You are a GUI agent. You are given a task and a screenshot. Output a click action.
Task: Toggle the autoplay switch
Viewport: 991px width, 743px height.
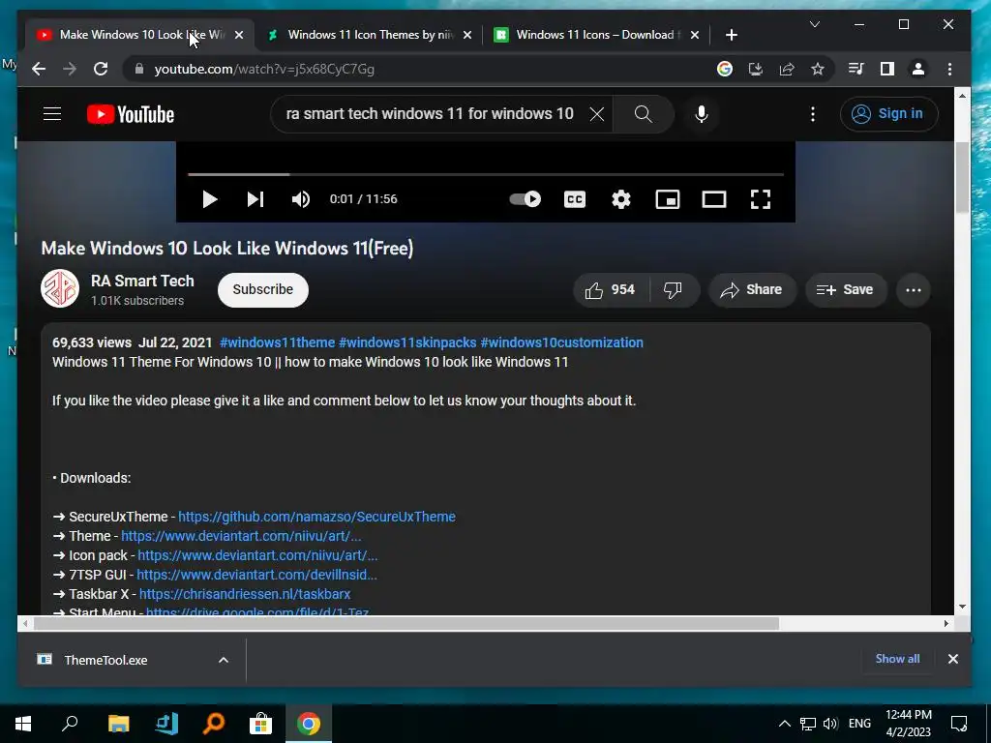(525, 199)
